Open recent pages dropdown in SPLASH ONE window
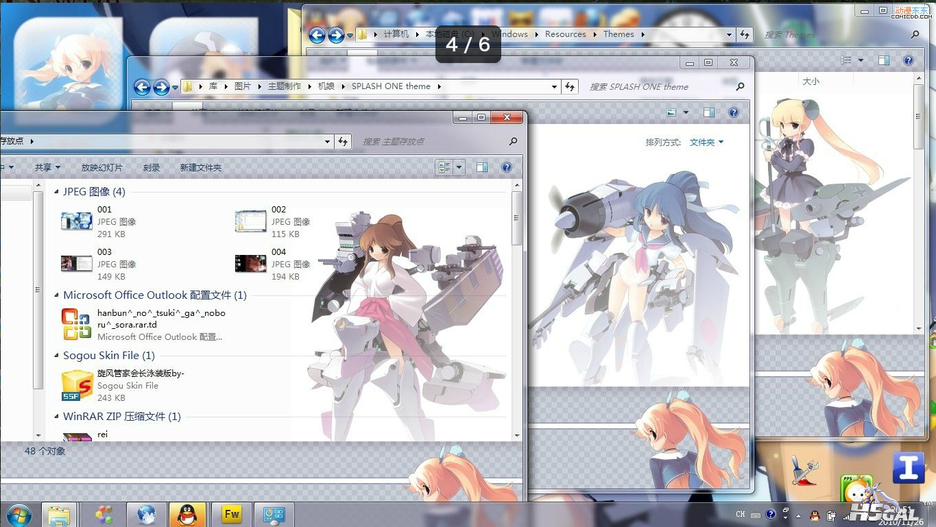Image resolution: width=936 pixels, height=527 pixels. click(175, 88)
